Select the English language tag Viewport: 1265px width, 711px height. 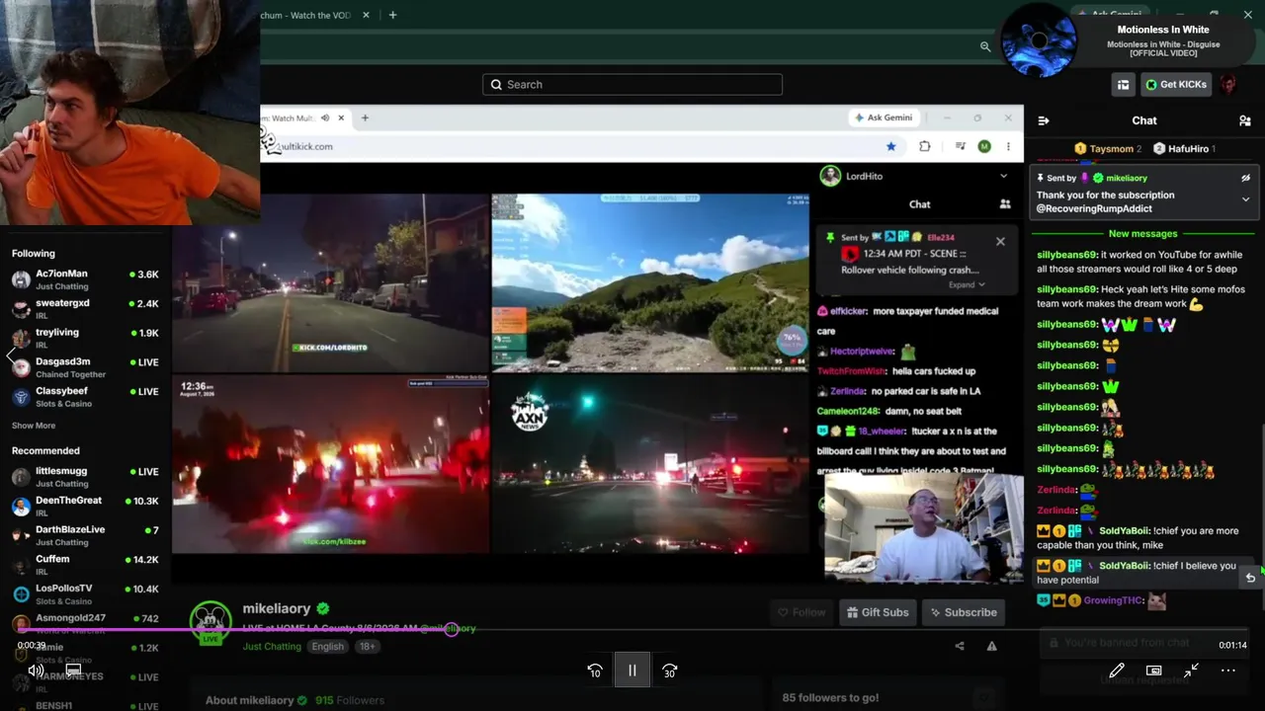pyautogui.click(x=328, y=647)
